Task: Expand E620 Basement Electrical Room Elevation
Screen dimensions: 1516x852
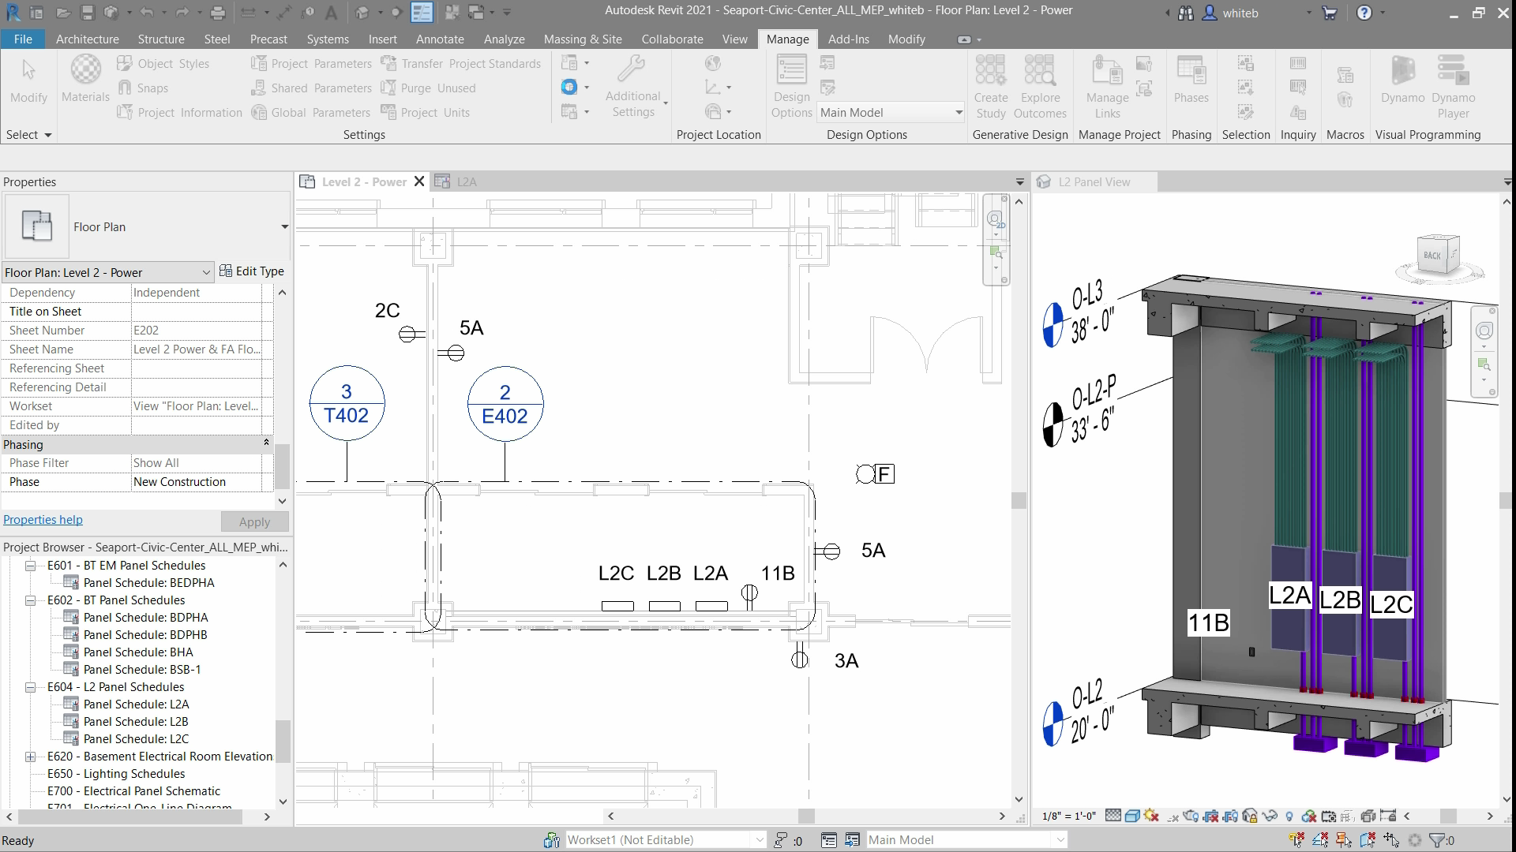Action: [x=30, y=757]
